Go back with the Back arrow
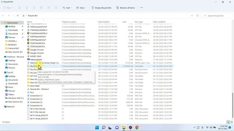This screenshot has height=131, width=234. [3, 16]
